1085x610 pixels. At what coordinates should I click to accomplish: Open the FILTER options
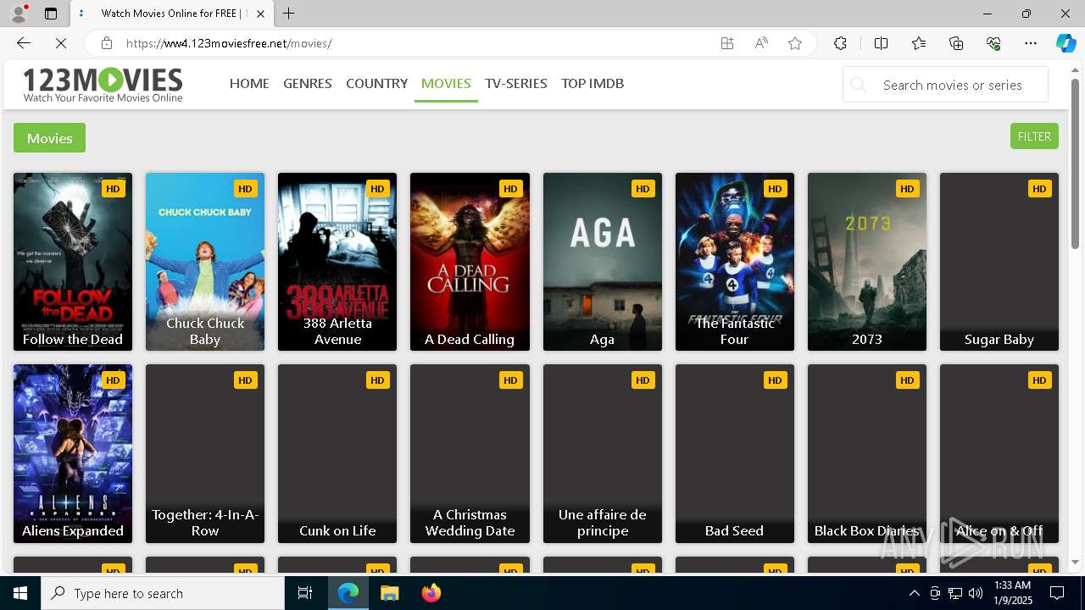[x=1034, y=136]
